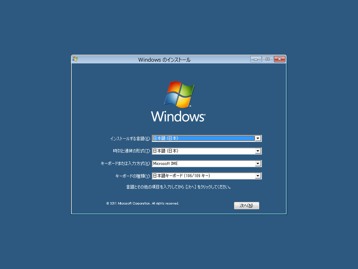
Task: Minimize the Windows のインストール window
Action: (256, 59)
